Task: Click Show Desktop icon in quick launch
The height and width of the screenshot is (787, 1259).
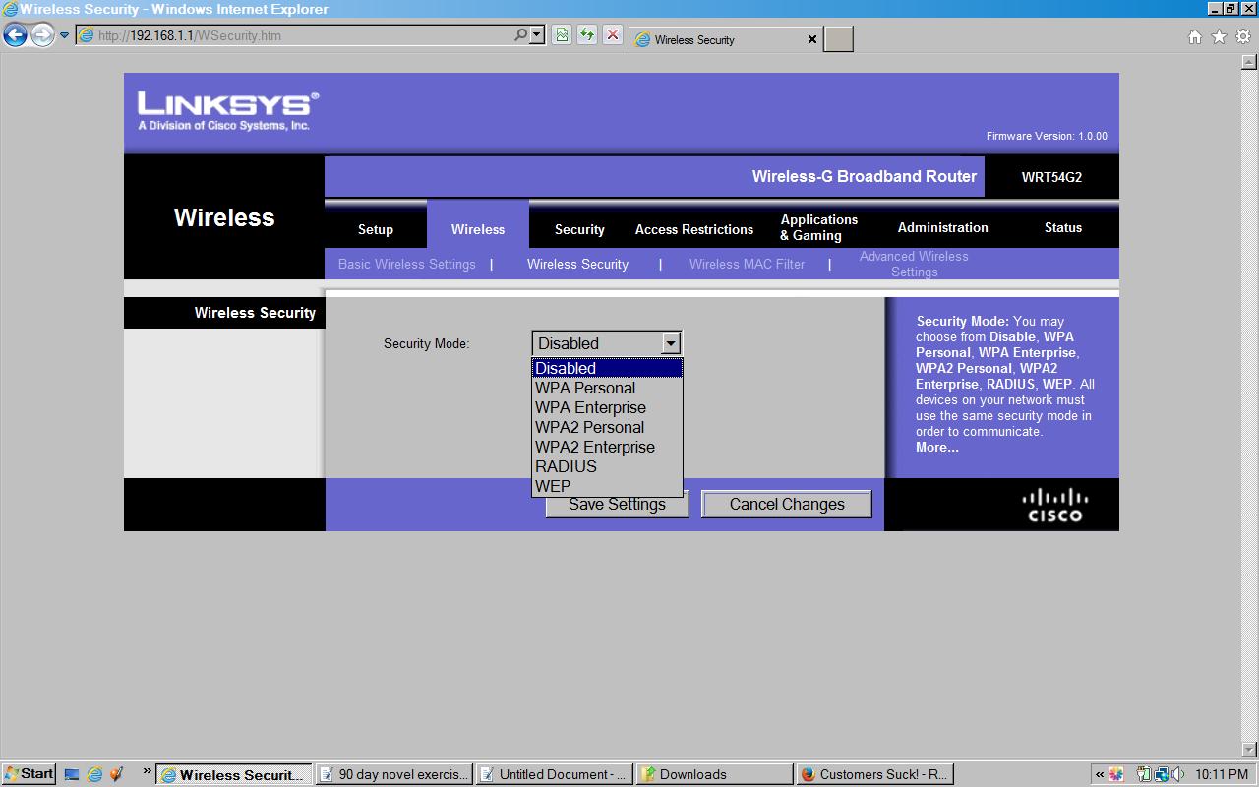Action: point(72,774)
